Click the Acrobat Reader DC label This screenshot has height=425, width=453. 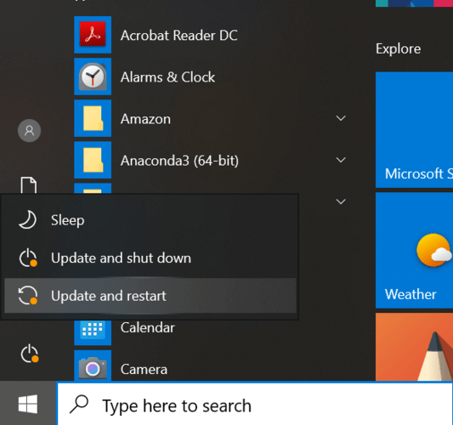178,35
